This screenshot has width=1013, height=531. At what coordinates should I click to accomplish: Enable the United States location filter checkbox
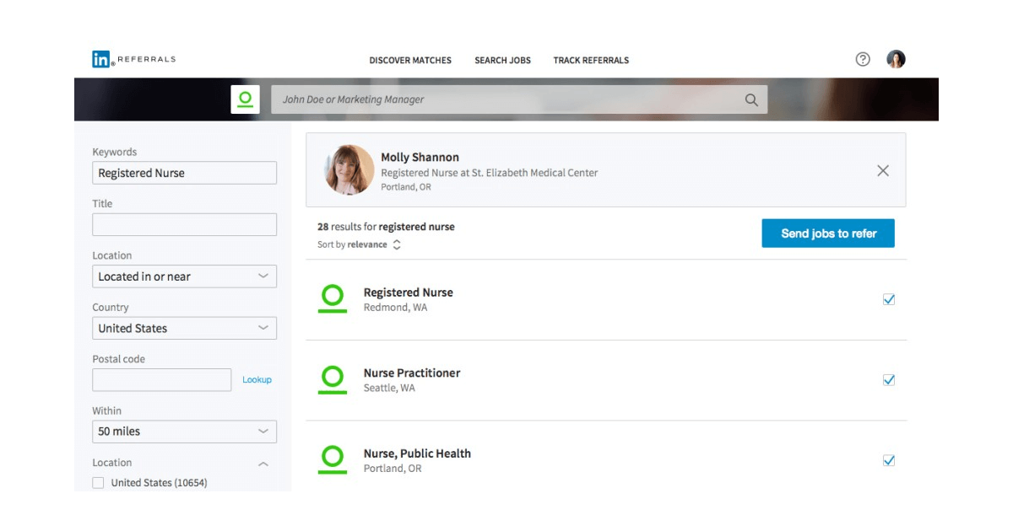click(x=97, y=482)
